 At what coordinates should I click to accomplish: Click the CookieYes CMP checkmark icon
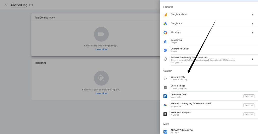coord(165,96)
